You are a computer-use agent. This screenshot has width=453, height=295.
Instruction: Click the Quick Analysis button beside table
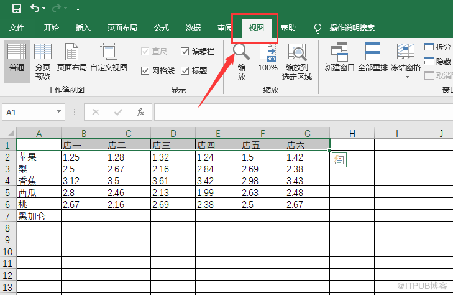click(339, 160)
